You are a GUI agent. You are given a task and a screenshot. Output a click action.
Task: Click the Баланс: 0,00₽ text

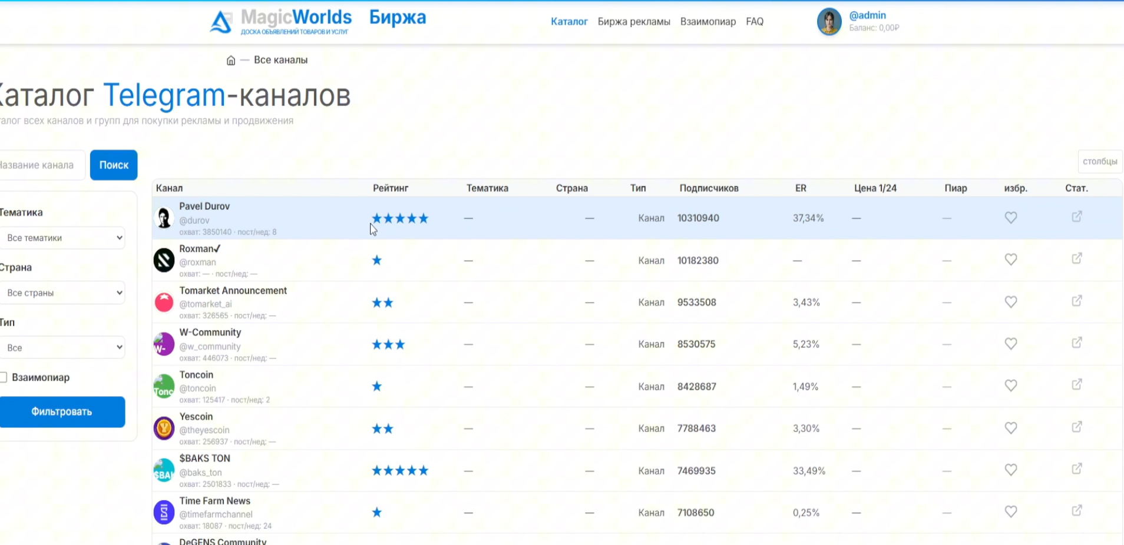(x=874, y=28)
